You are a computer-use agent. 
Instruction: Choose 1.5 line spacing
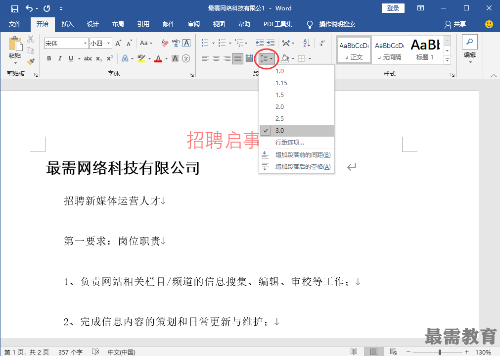point(297,95)
